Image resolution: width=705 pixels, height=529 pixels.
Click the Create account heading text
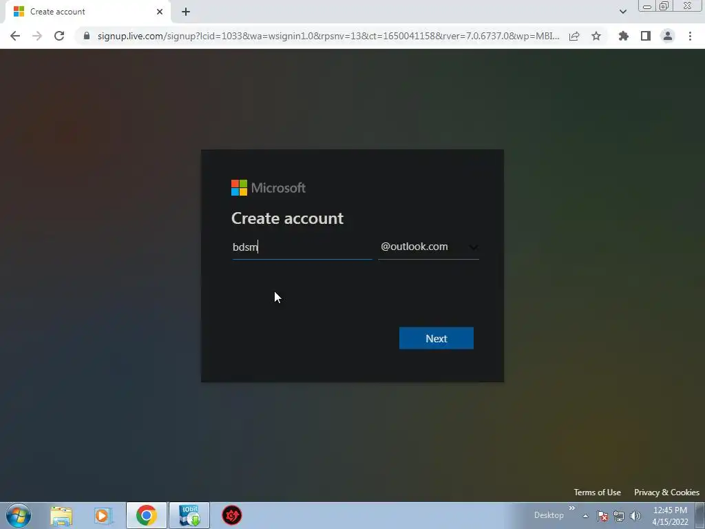(287, 218)
